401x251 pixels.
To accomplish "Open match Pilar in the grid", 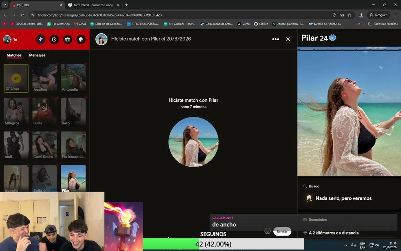I will tap(73, 178).
